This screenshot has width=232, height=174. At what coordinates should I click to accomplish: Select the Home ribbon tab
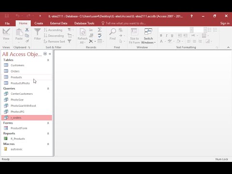(x=23, y=23)
